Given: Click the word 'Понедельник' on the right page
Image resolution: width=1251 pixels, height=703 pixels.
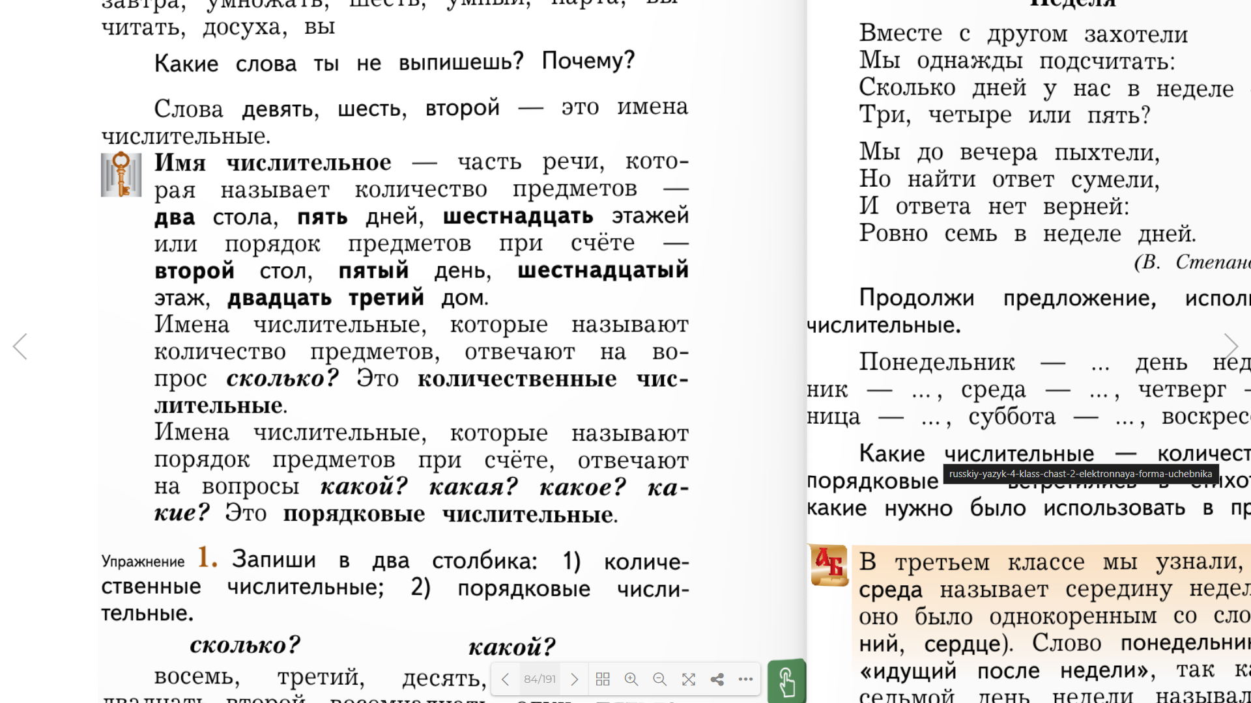Looking at the screenshot, I should [x=937, y=363].
